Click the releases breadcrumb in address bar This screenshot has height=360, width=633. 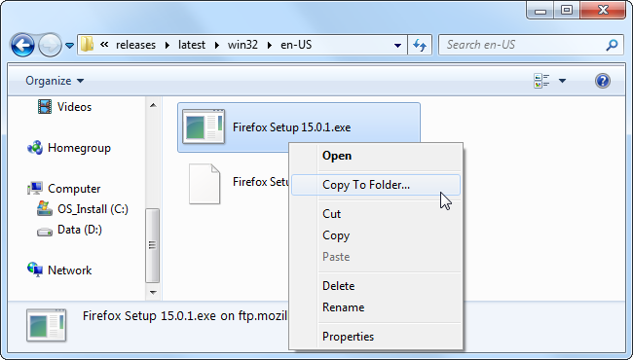pos(135,45)
